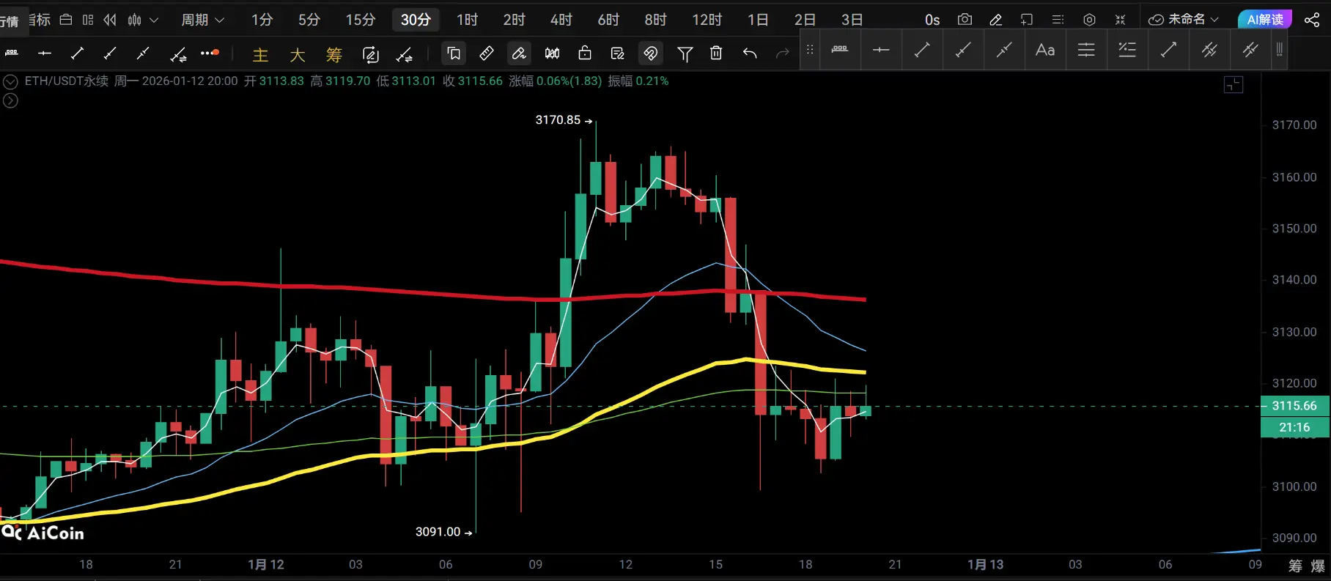Open the funnel filter icon

pos(685,53)
